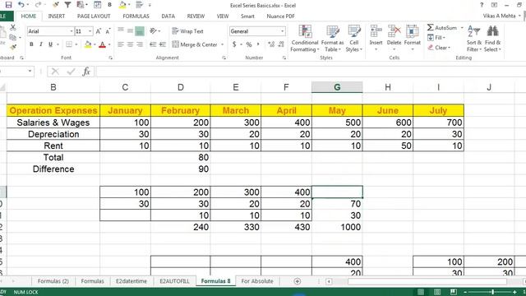Expand the Fill Color dropdown arrow
The width and height of the screenshot is (526, 296).
point(95,44)
